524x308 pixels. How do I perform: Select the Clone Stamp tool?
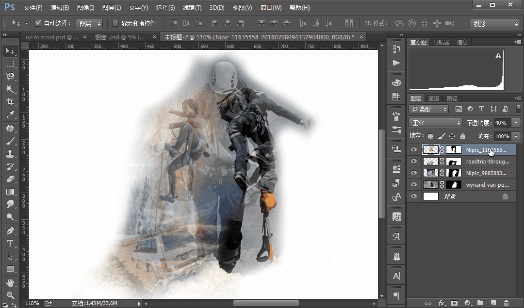click(10, 154)
